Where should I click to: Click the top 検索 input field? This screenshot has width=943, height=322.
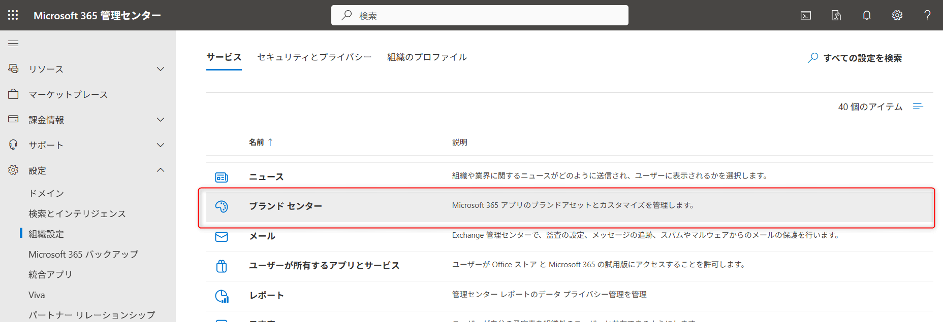(480, 15)
